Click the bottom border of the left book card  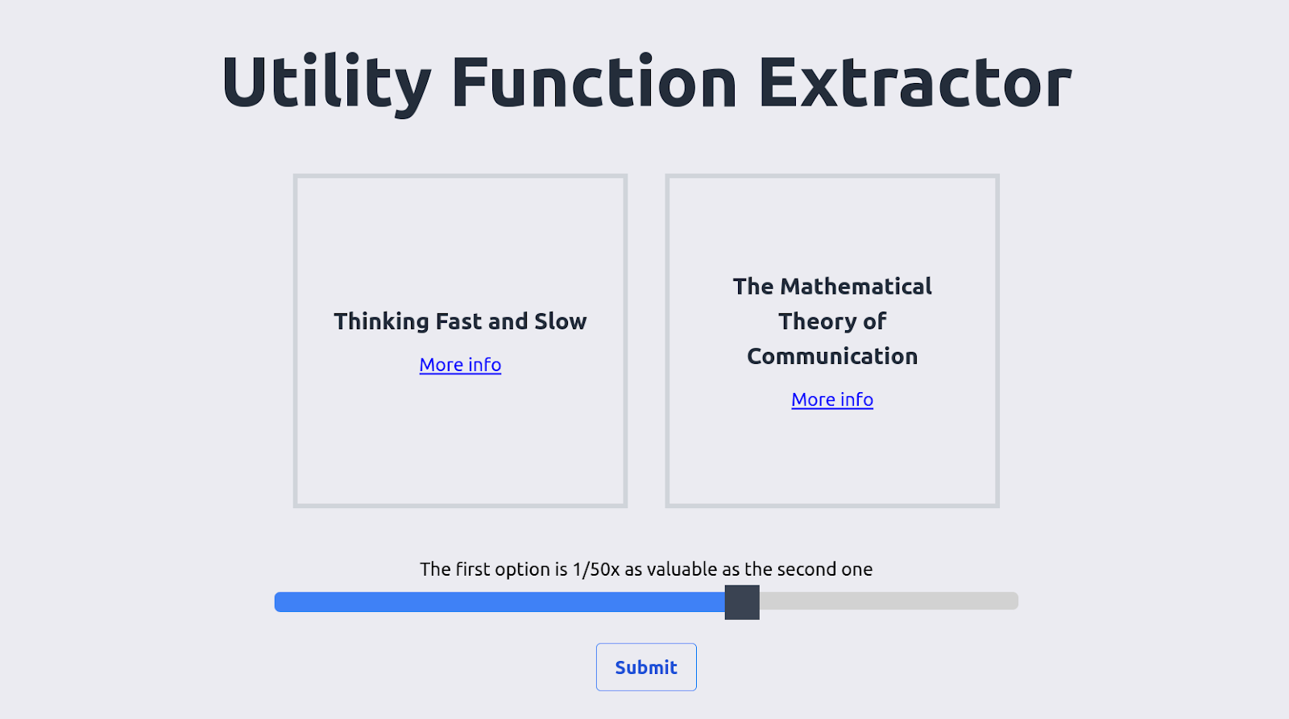click(x=460, y=506)
